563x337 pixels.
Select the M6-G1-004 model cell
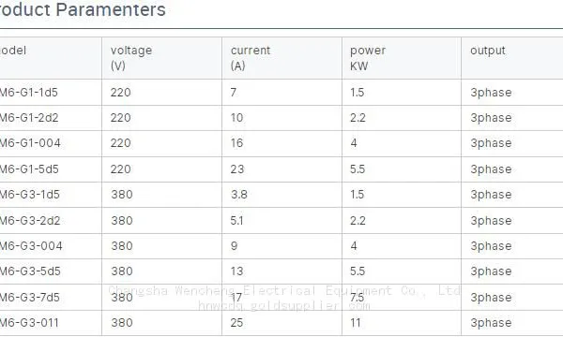(x=51, y=143)
